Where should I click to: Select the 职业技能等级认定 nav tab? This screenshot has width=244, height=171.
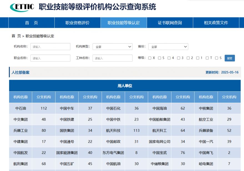(x=124, y=23)
